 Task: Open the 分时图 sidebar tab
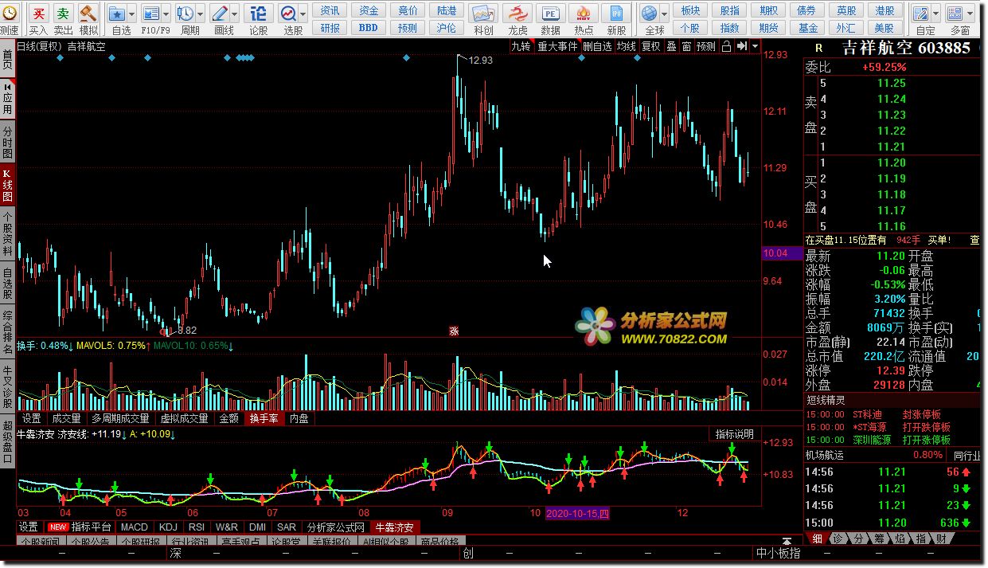[x=8, y=142]
